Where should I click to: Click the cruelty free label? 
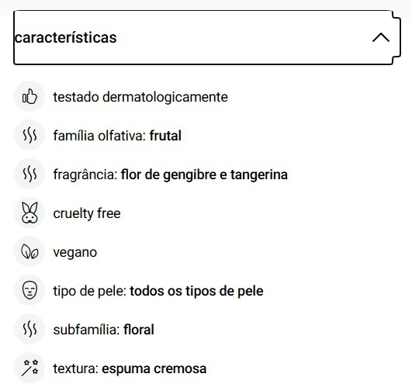[87, 213]
